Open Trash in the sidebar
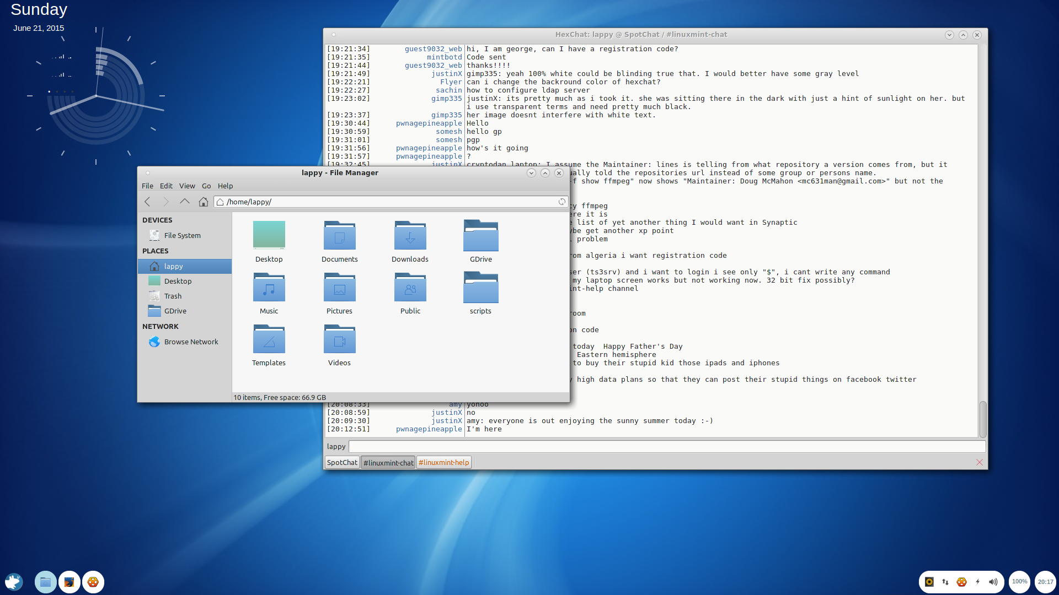The height and width of the screenshot is (595, 1059). pos(185,296)
